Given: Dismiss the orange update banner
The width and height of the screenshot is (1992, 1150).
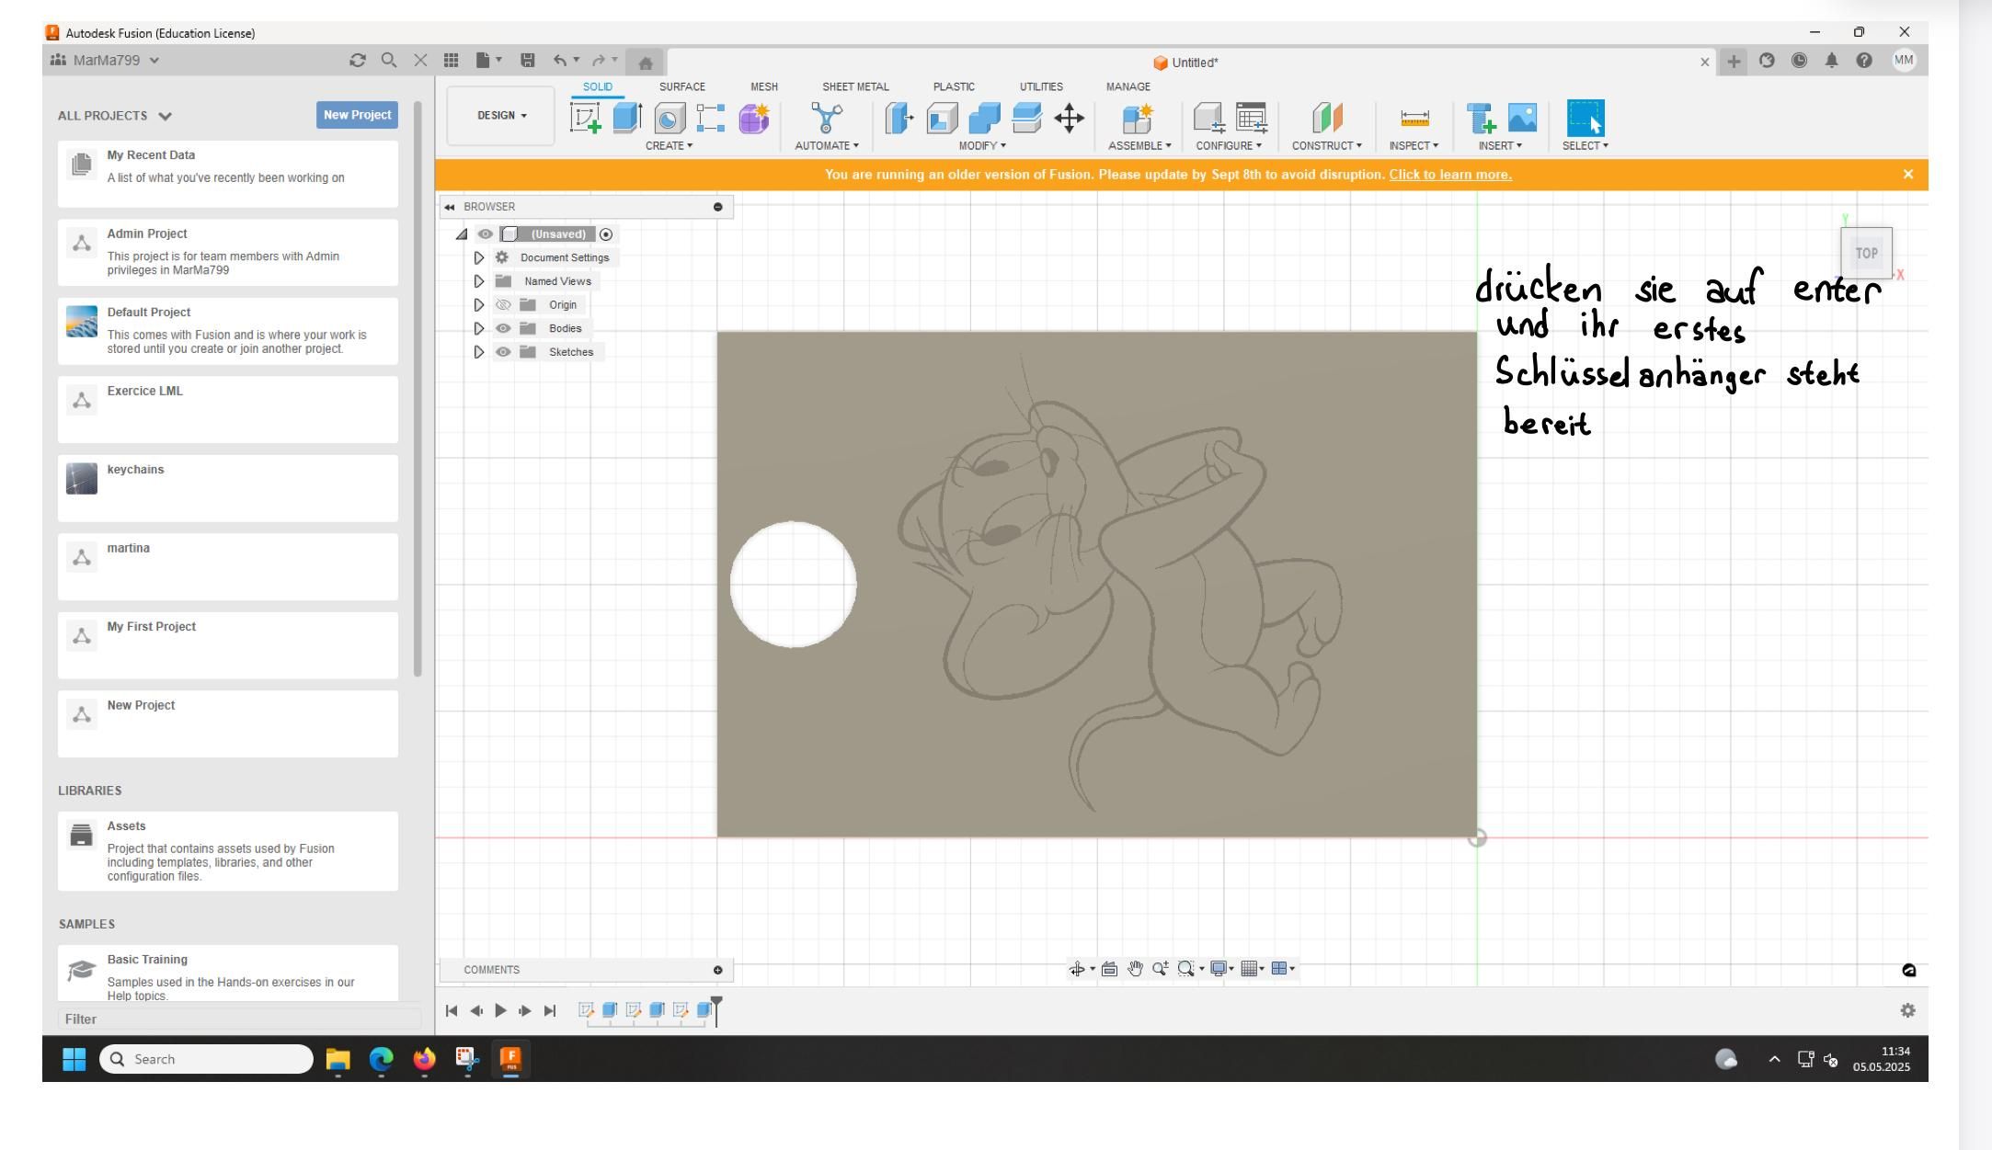Looking at the screenshot, I should coord(1907,174).
